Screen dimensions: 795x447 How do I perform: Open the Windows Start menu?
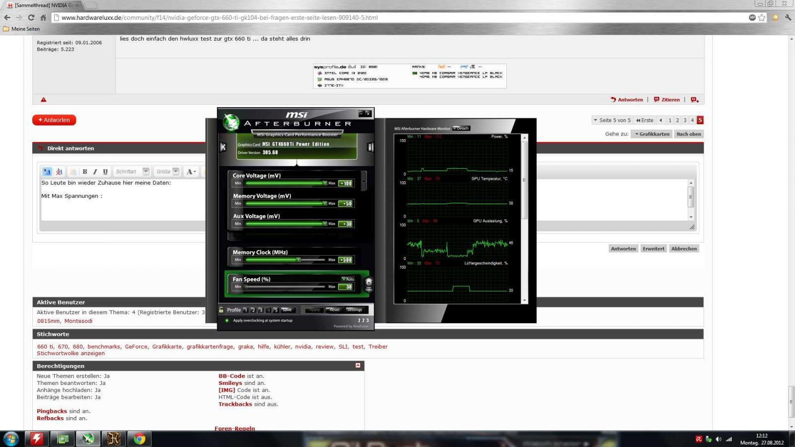click(x=11, y=439)
